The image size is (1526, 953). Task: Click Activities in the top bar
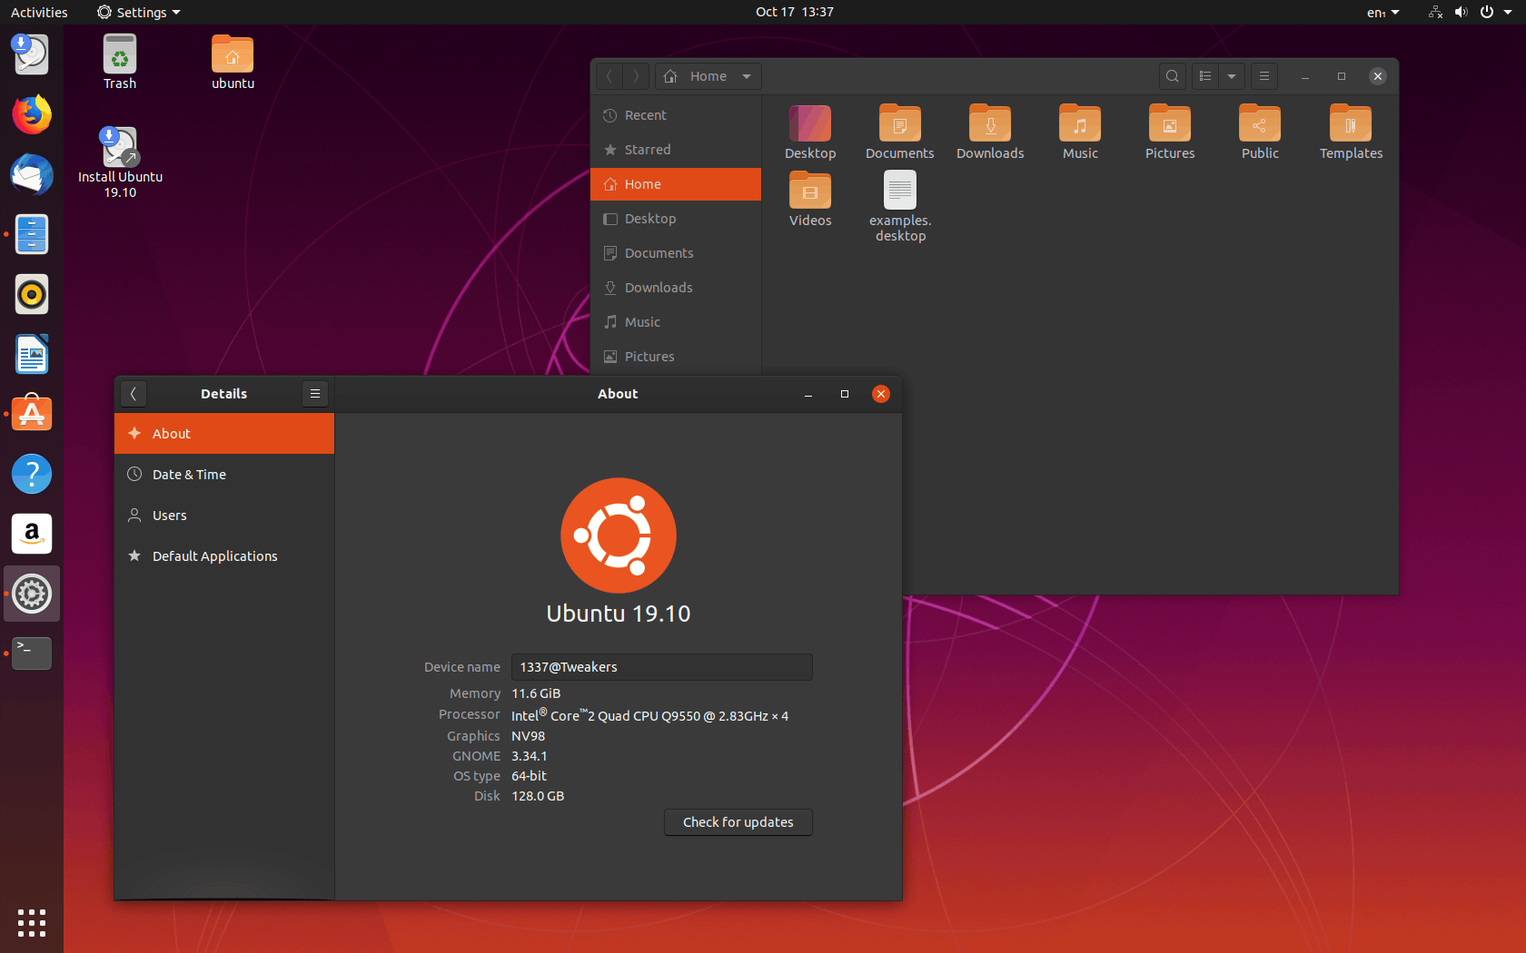(39, 12)
